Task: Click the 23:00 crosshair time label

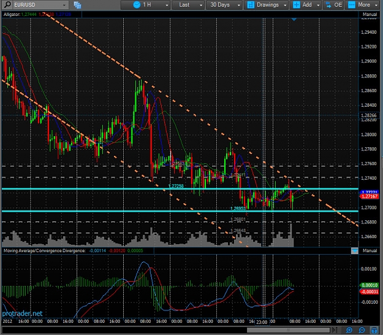Action: coord(261,322)
